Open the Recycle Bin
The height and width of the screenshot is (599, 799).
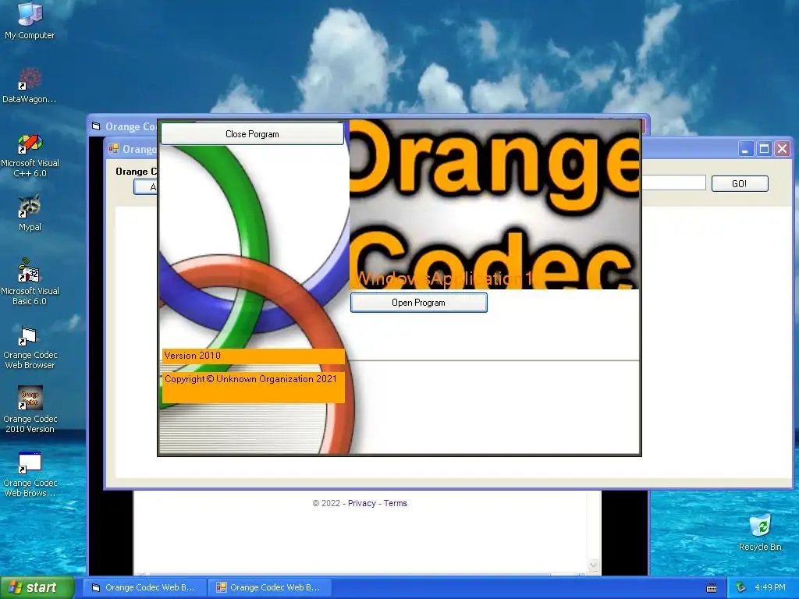[x=760, y=532]
